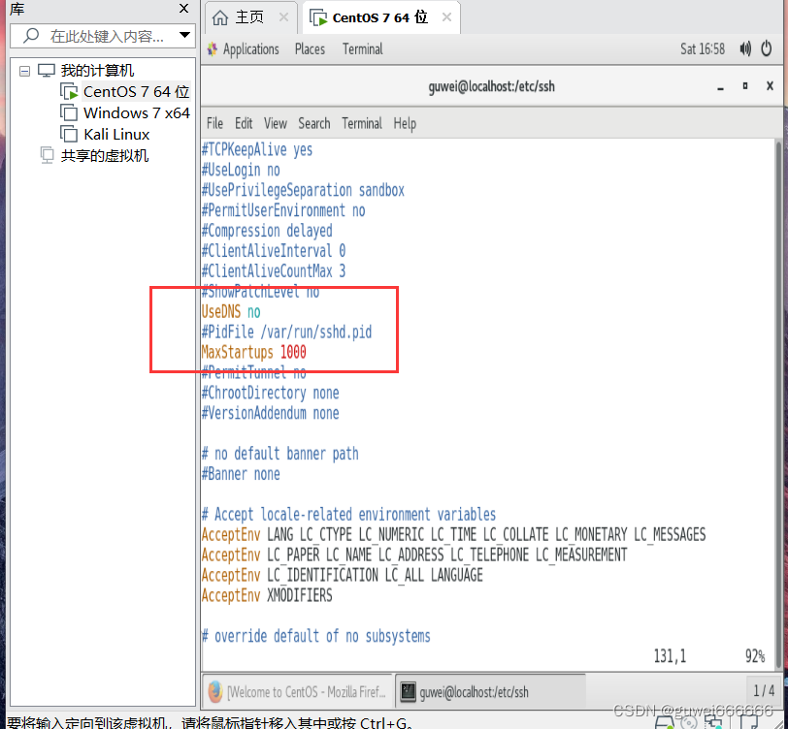Click the home icon on 主页 tab
The width and height of the screenshot is (788, 729).
click(219, 17)
